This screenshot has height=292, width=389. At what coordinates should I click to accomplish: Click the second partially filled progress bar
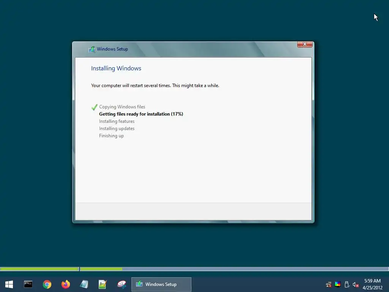tap(234, 269)
